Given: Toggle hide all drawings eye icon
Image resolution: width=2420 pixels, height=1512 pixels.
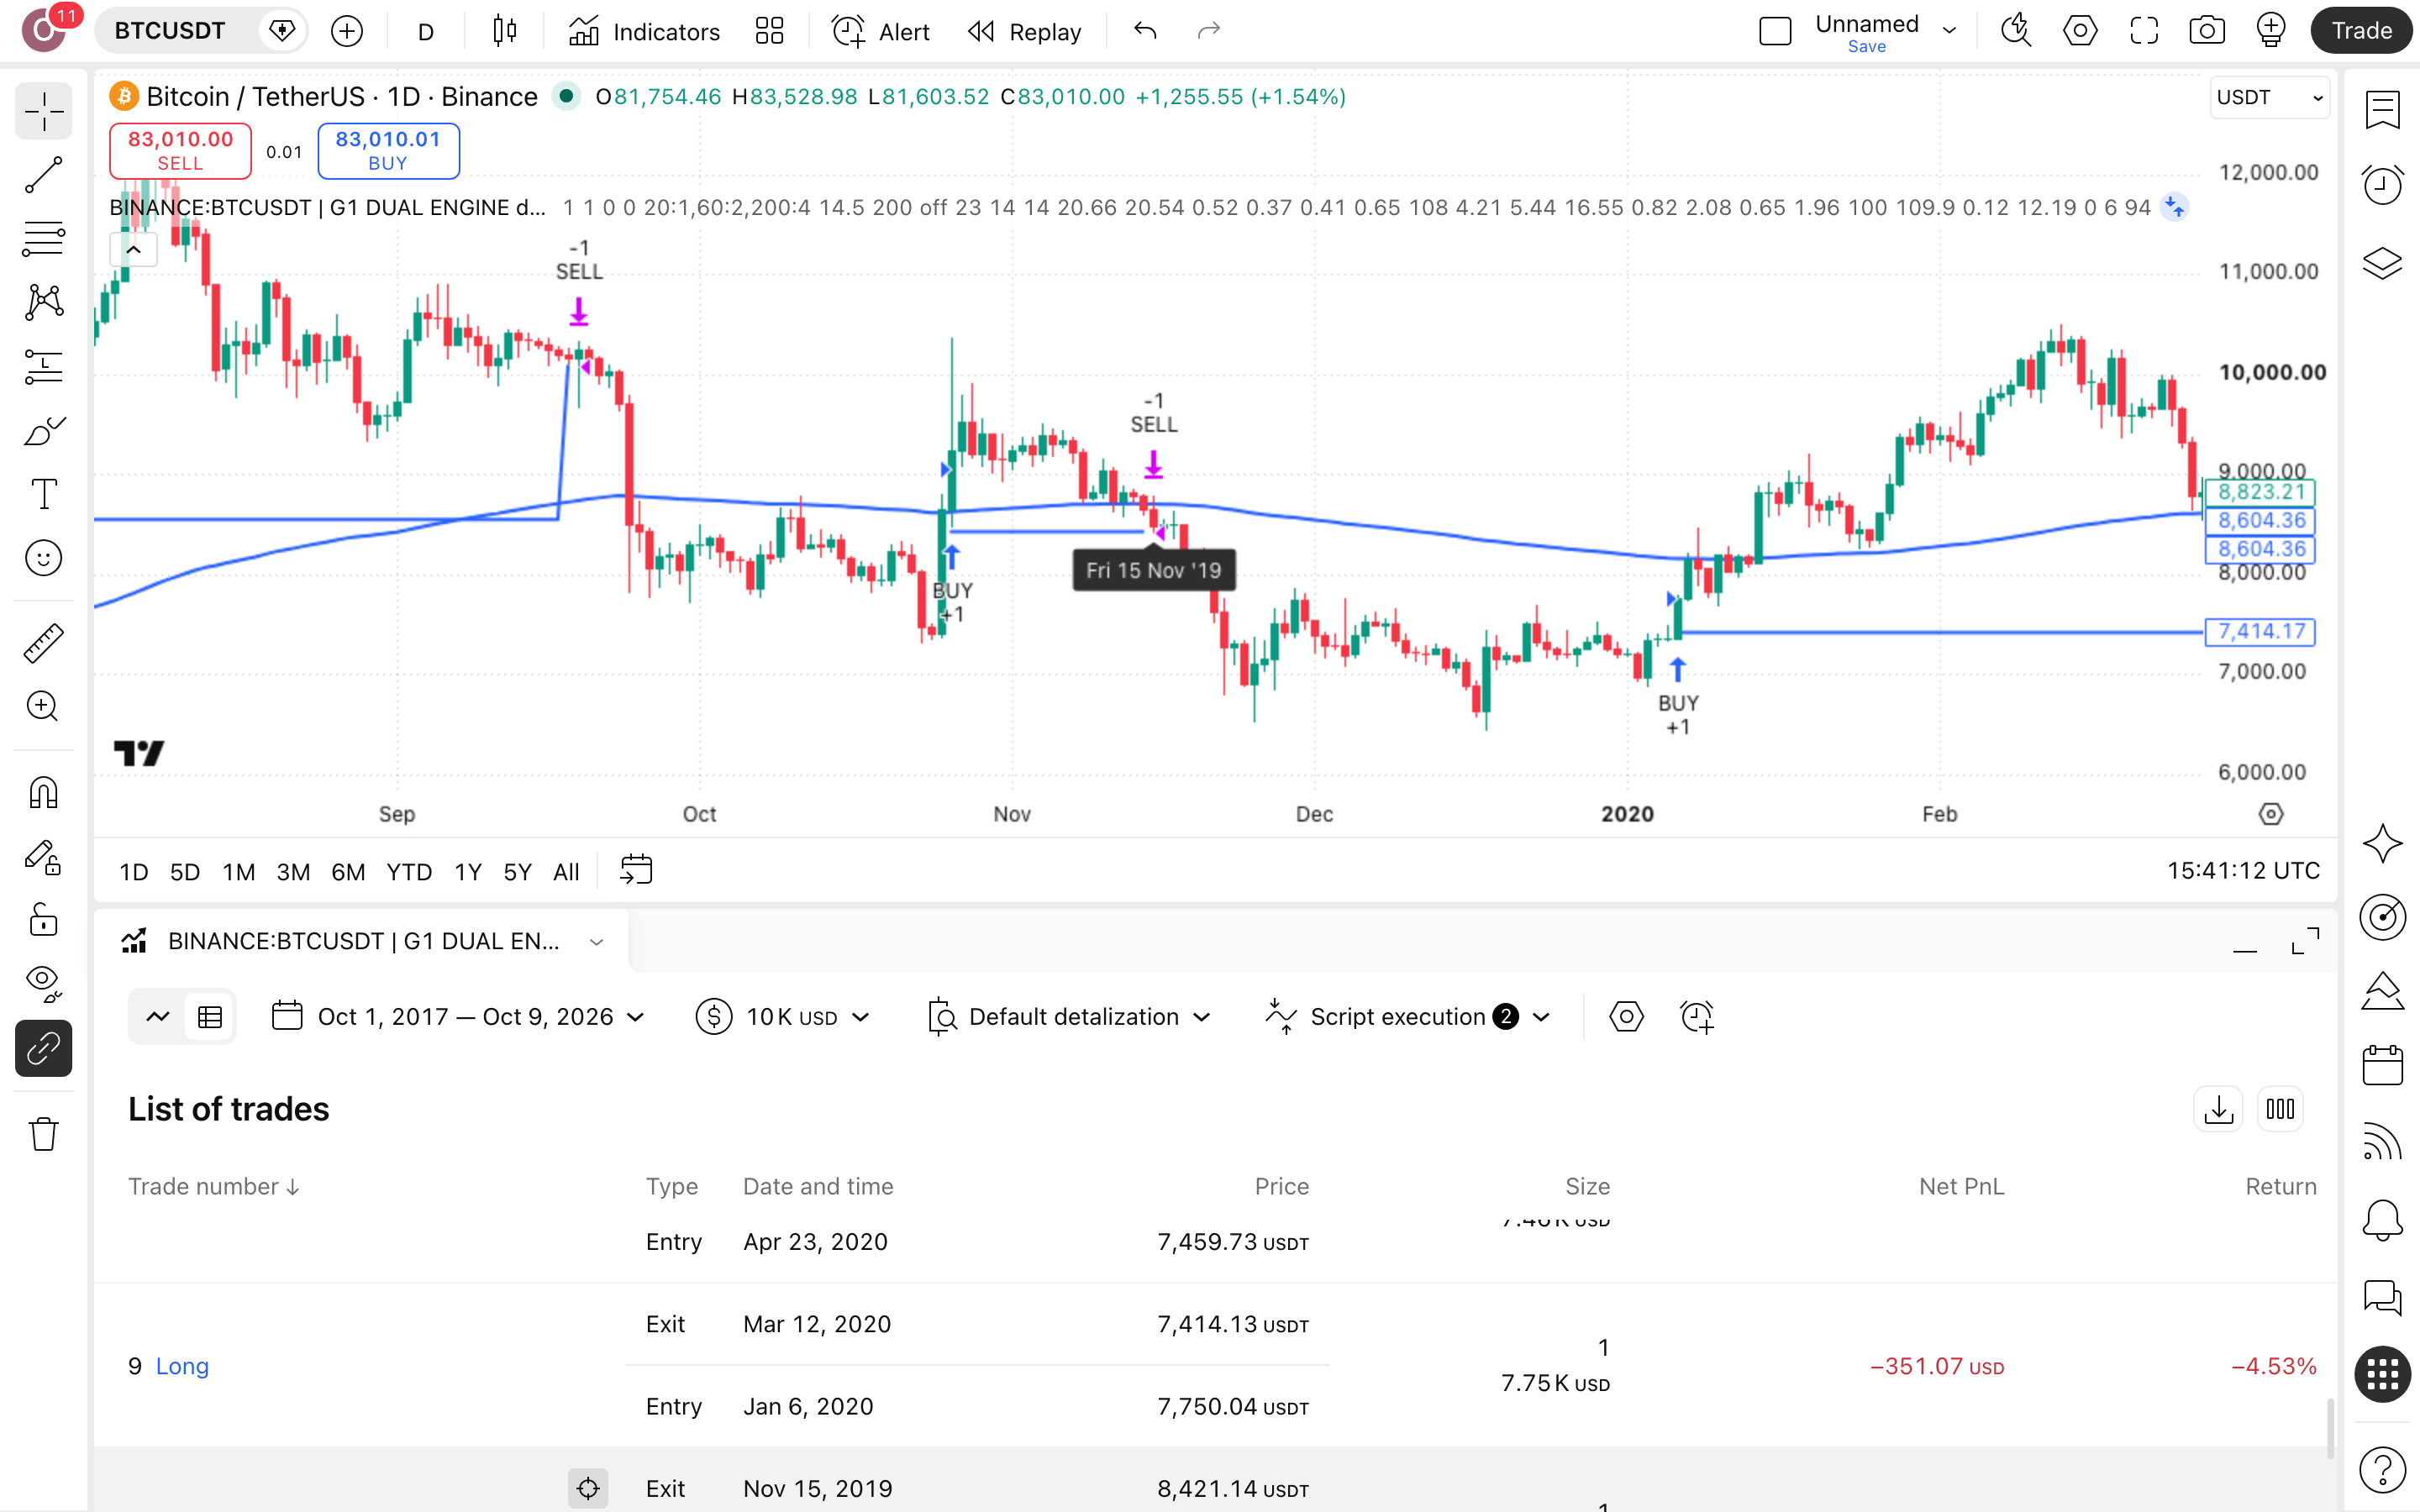Looking at the screenshot, I should coord(43,984).
